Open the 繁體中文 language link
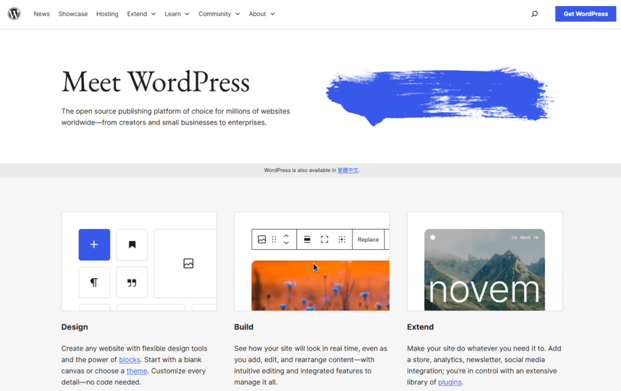Viewport: 621px width, 391px height. click(347, 170)
